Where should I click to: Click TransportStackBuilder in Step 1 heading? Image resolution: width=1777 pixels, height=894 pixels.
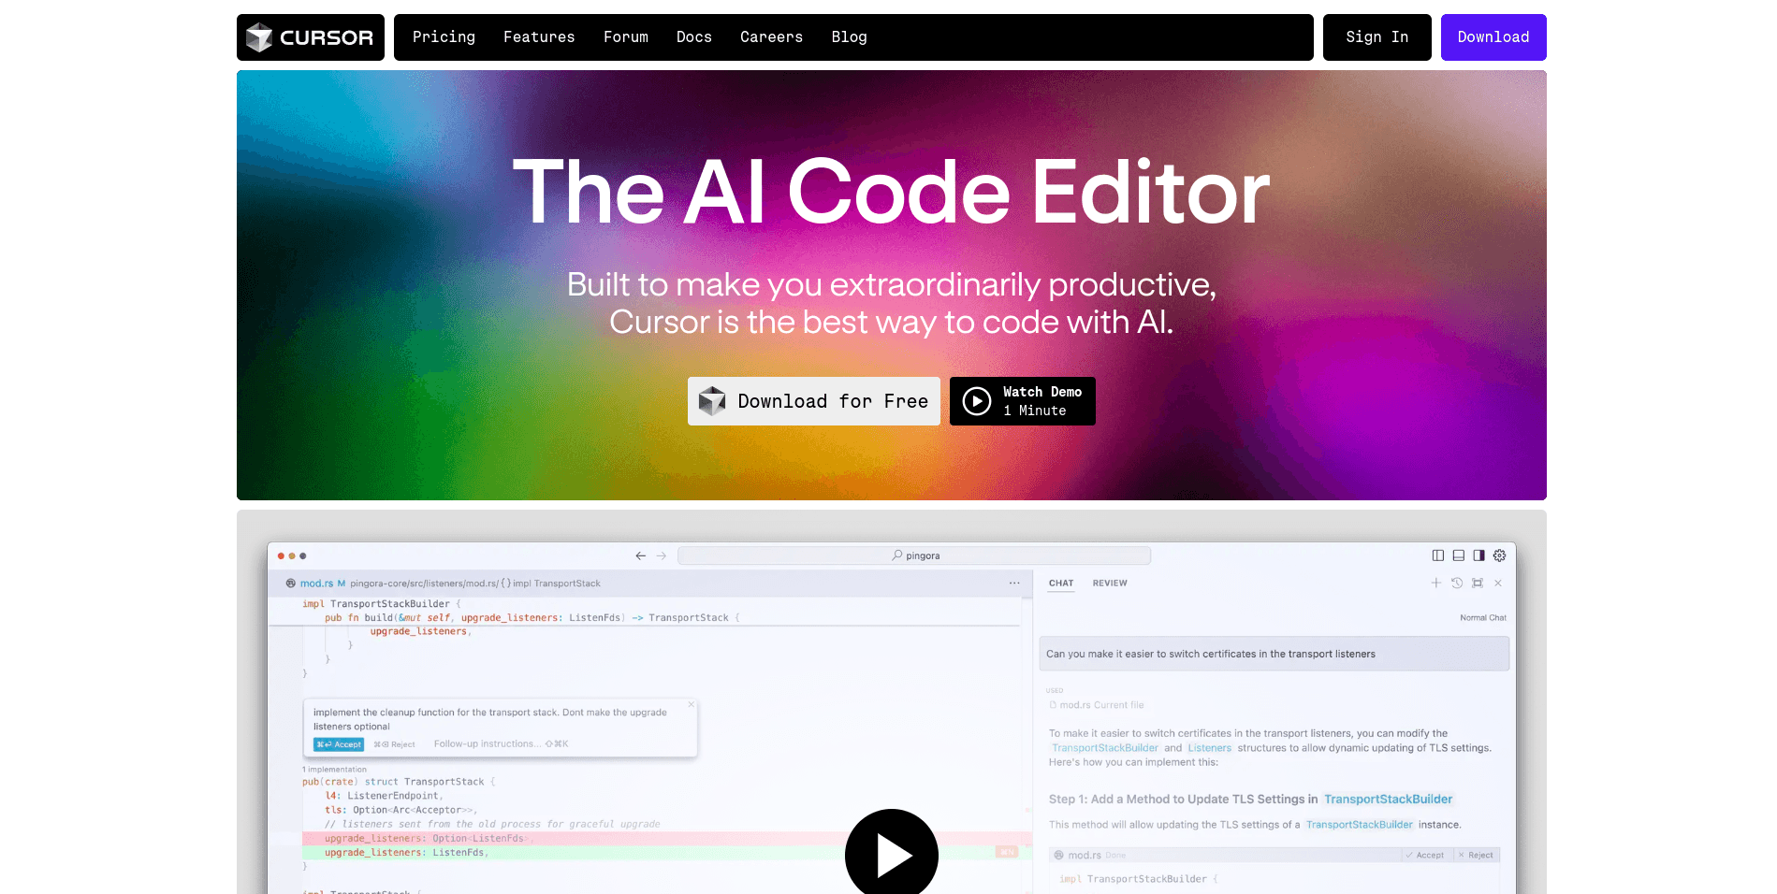coord(1389,800)
